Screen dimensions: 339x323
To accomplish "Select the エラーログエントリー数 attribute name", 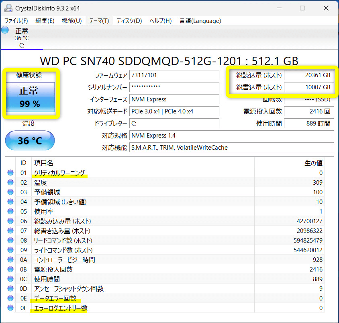I will pos(61,308).
